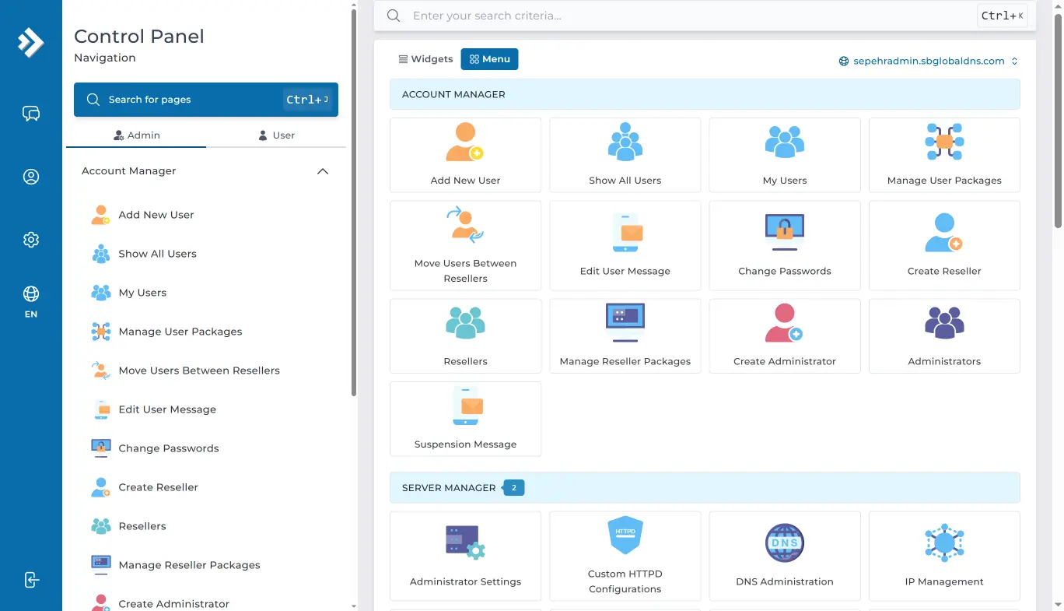This screenshot has height=611, width=1064.
Task: Open the settings gear icon in the sidebar
Action: [31, 240]
